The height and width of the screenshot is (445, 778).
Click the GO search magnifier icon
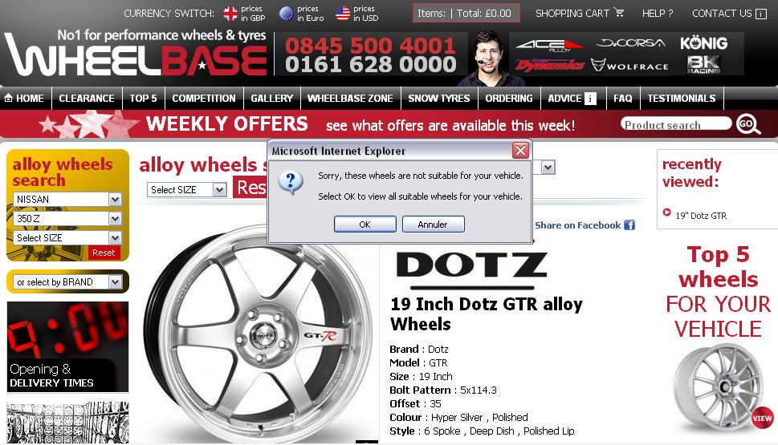[x=748, y=124]
